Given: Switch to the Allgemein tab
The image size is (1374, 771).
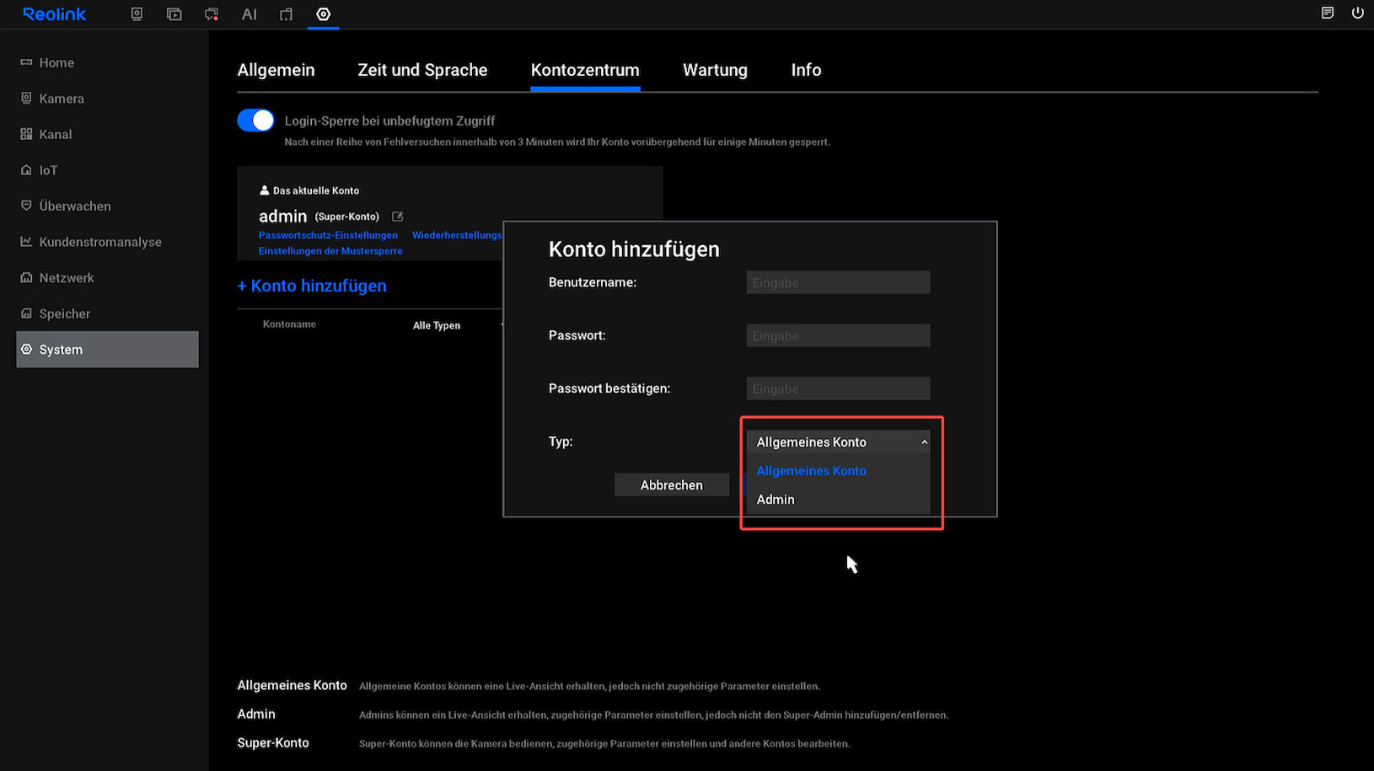Looking at the screenshot, I should click(x=276, y=70).
